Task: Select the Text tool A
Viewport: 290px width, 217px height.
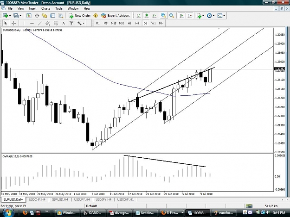Action: pyautogui.click(x=64, y=23)
